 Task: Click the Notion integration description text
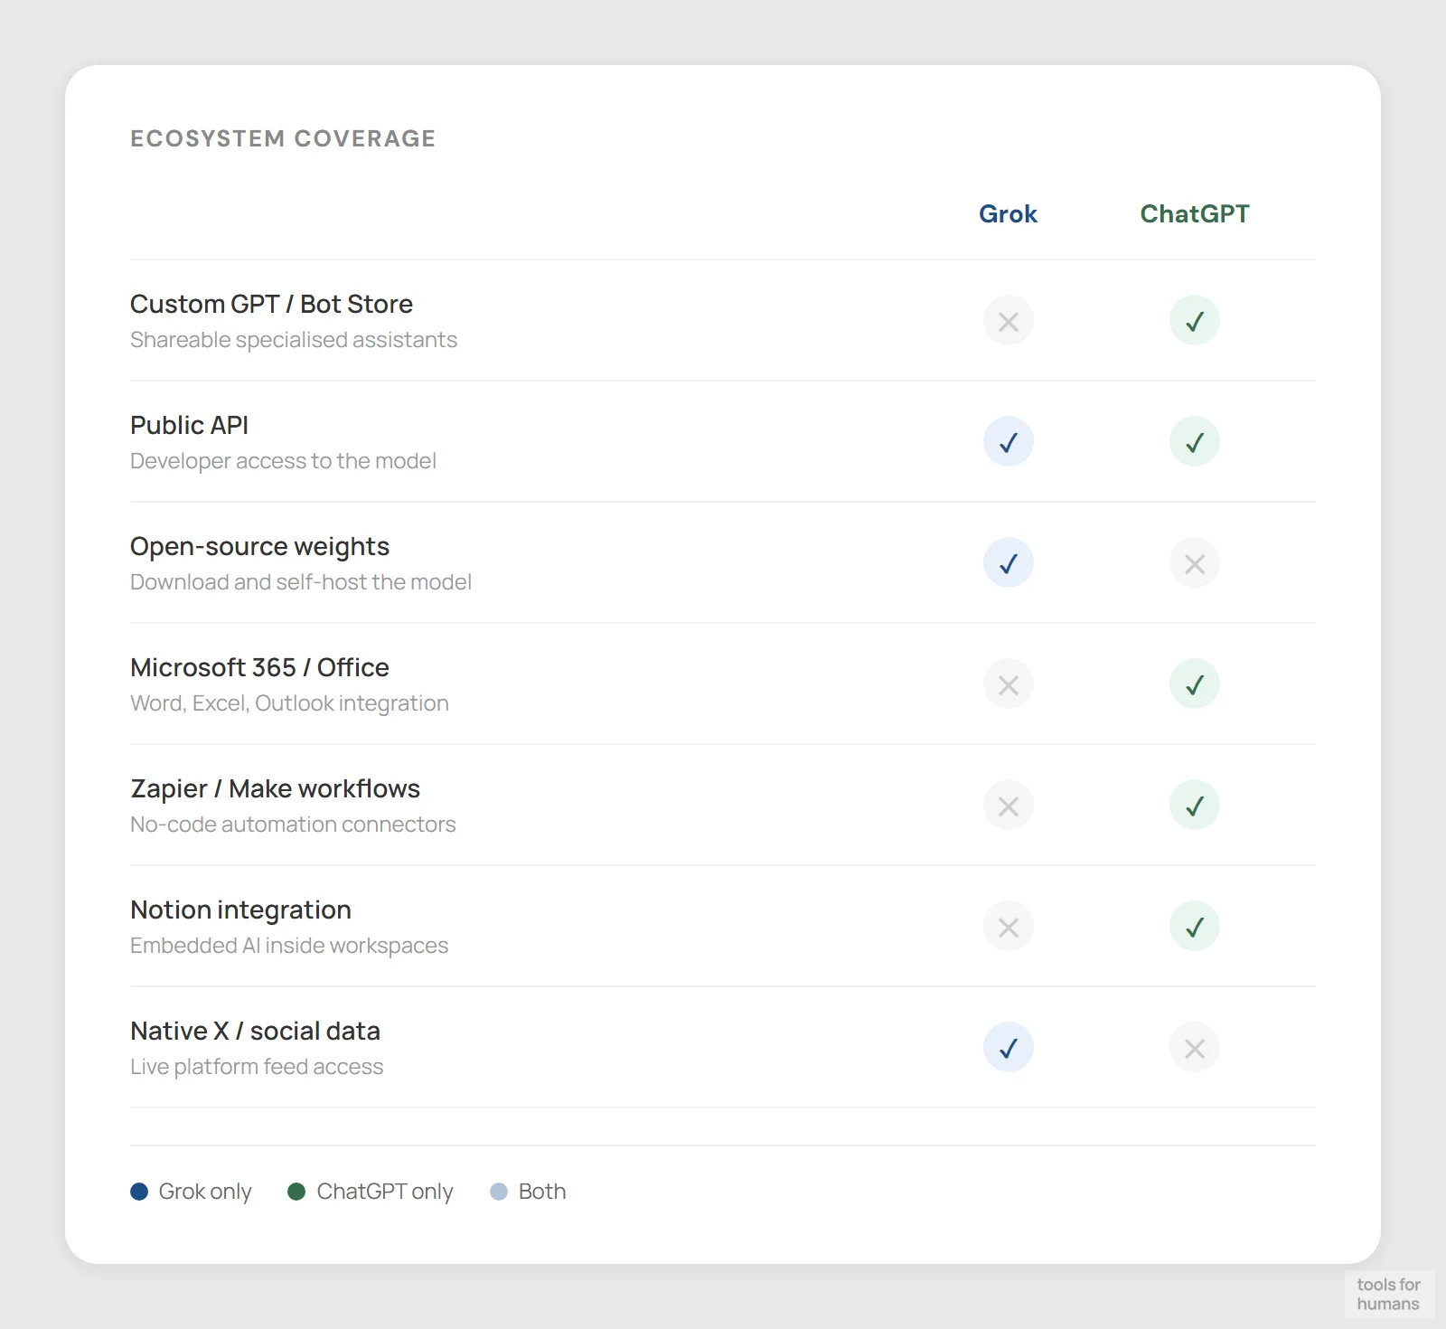pyautogui.click(x=289, y=946)
